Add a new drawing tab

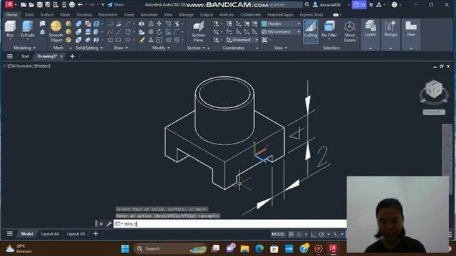pos(73,56)
